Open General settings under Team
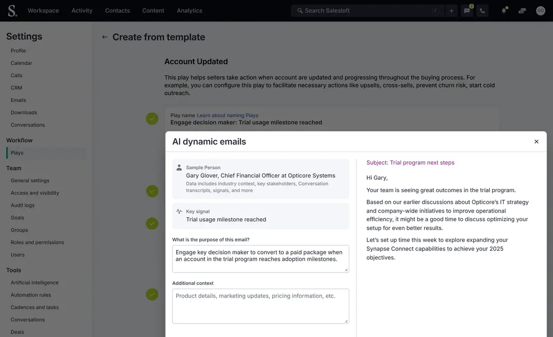This screenshot has height=337, width=553. pyautogui.click(x=30, y=180)
